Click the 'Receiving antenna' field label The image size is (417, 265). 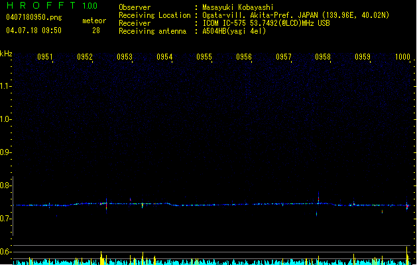152,31
